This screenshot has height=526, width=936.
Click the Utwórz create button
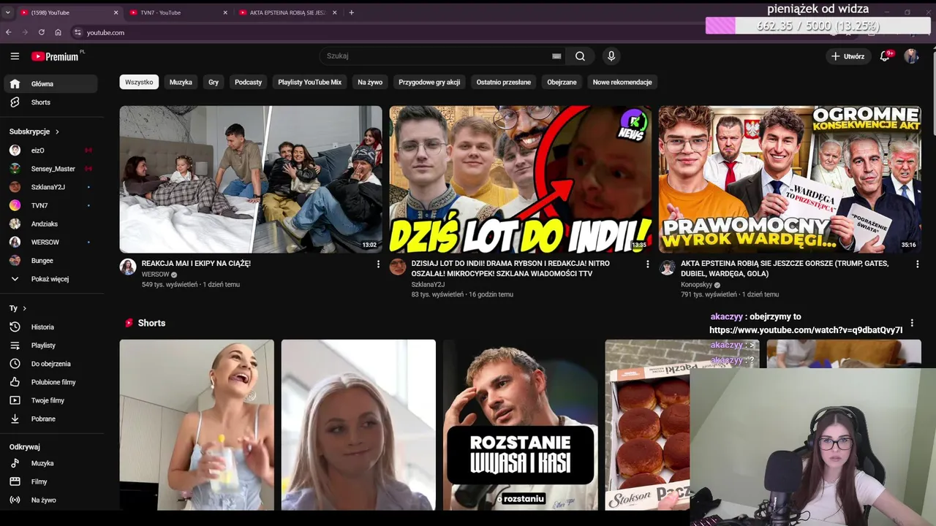848,56
